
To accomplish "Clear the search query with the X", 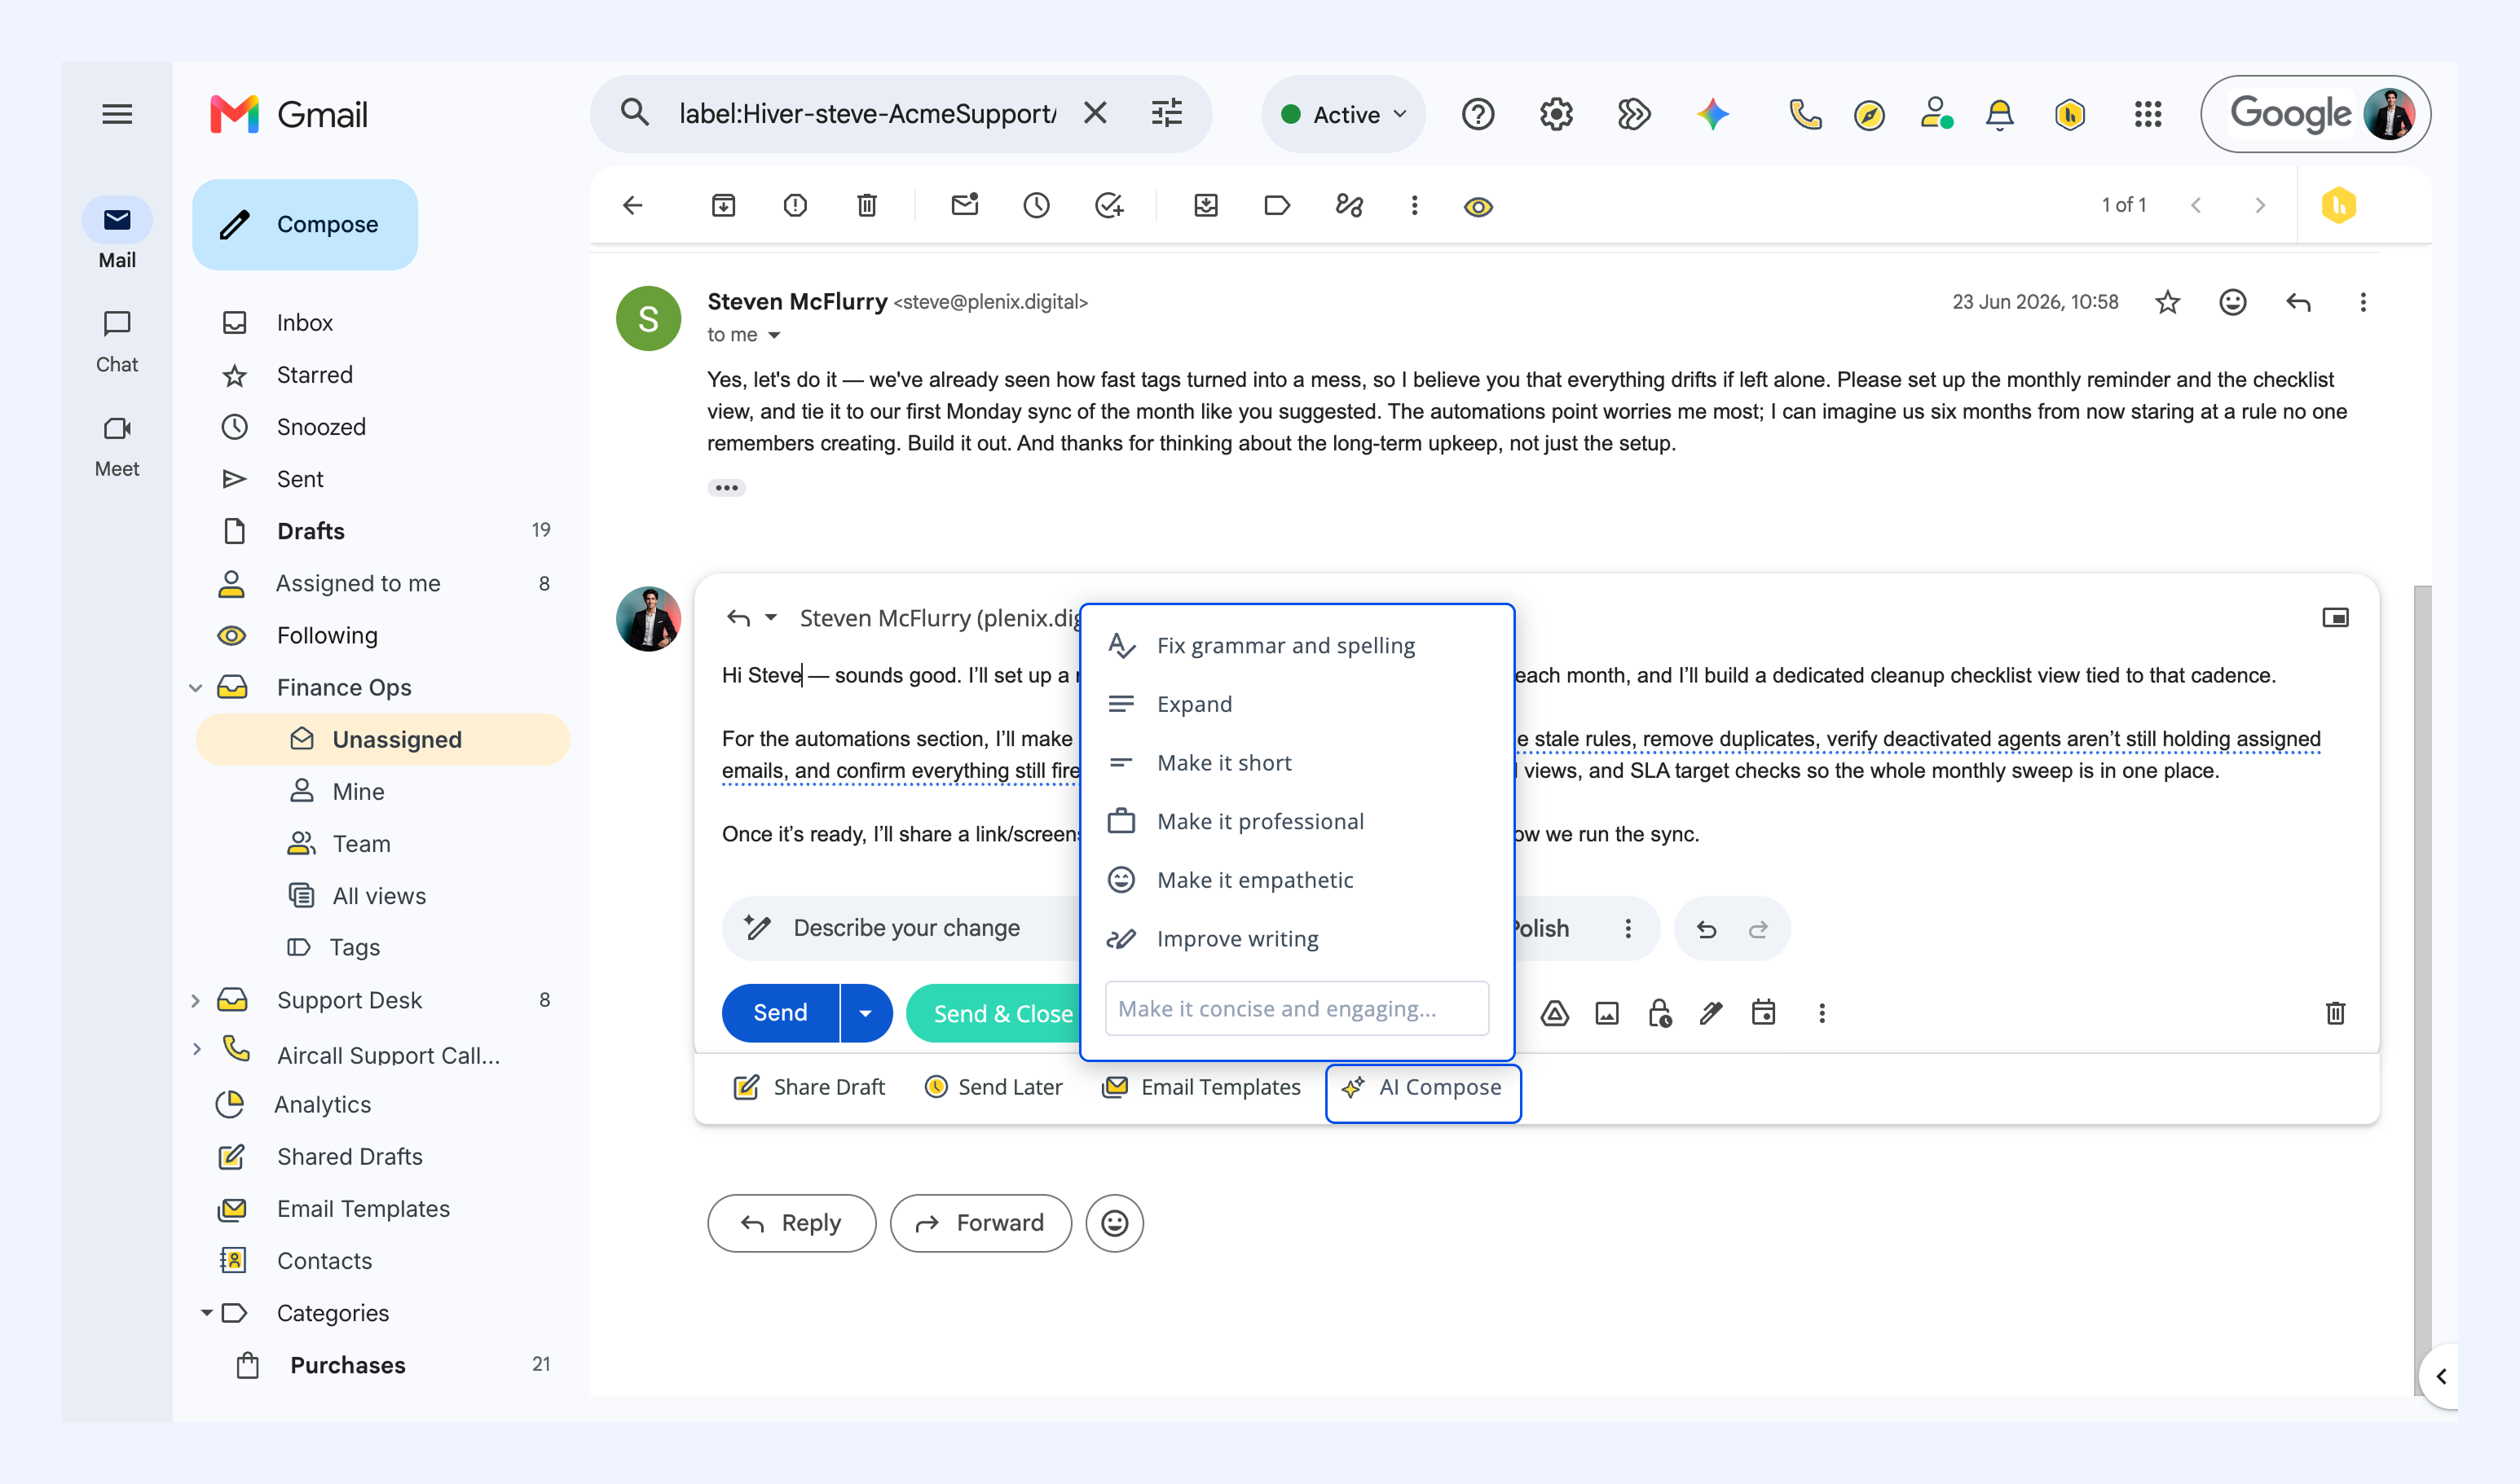I will (1095, 113).
